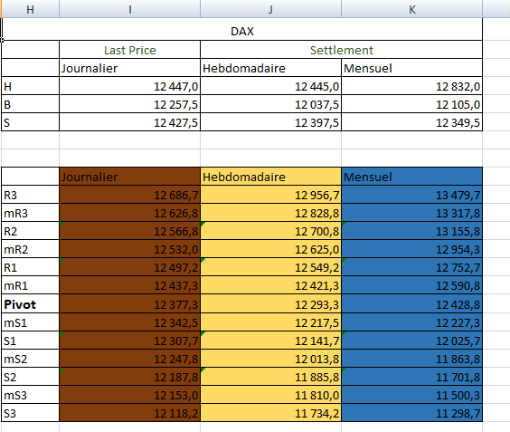
Task: Select cell with value 12 427,5
Action: [x=130, y=122]
